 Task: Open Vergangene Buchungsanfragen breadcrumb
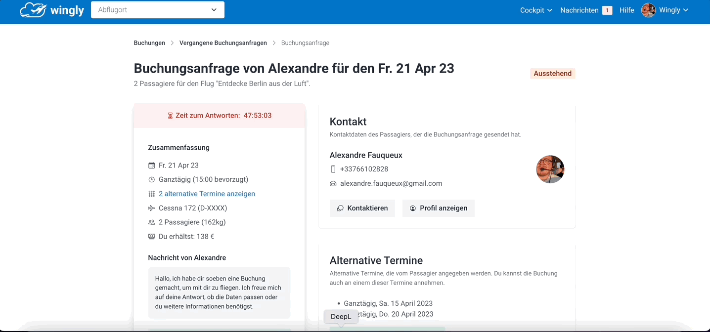(223, 43)
